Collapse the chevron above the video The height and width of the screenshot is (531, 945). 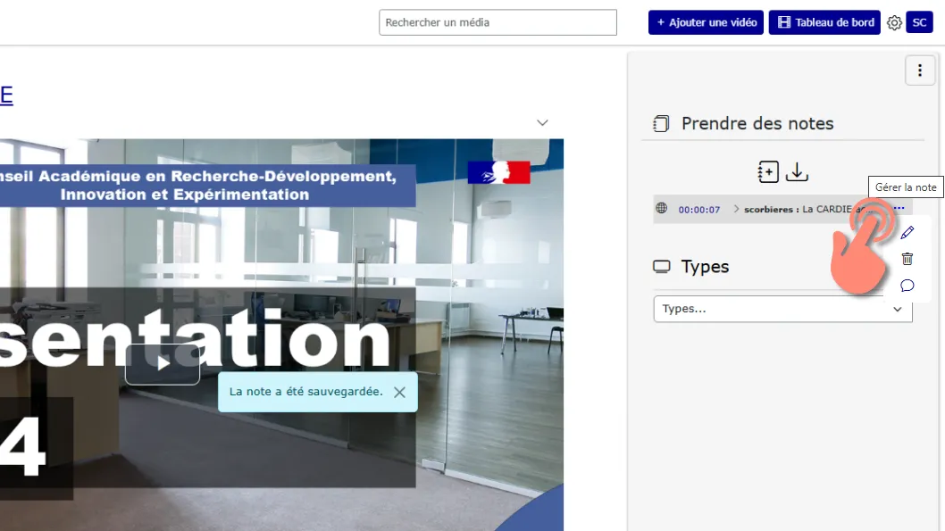542,123
